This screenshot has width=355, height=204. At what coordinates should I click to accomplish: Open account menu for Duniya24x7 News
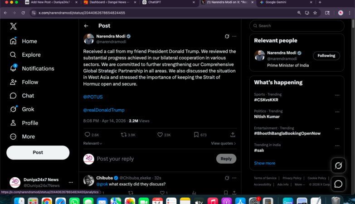tap(70, 182)
